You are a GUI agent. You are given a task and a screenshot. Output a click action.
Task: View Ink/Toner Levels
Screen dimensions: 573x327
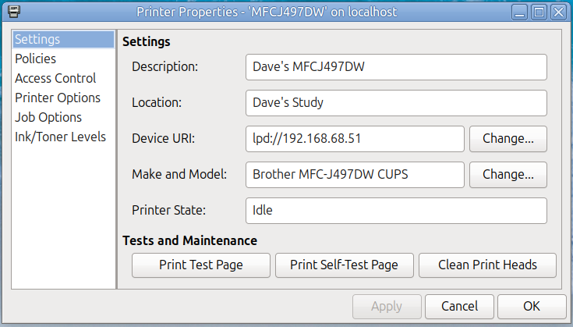tap(60, 137)
